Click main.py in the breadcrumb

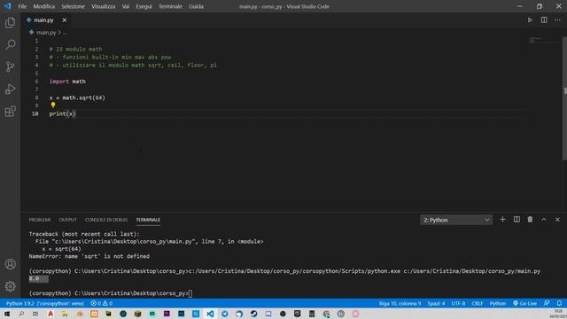click(46, 33)
